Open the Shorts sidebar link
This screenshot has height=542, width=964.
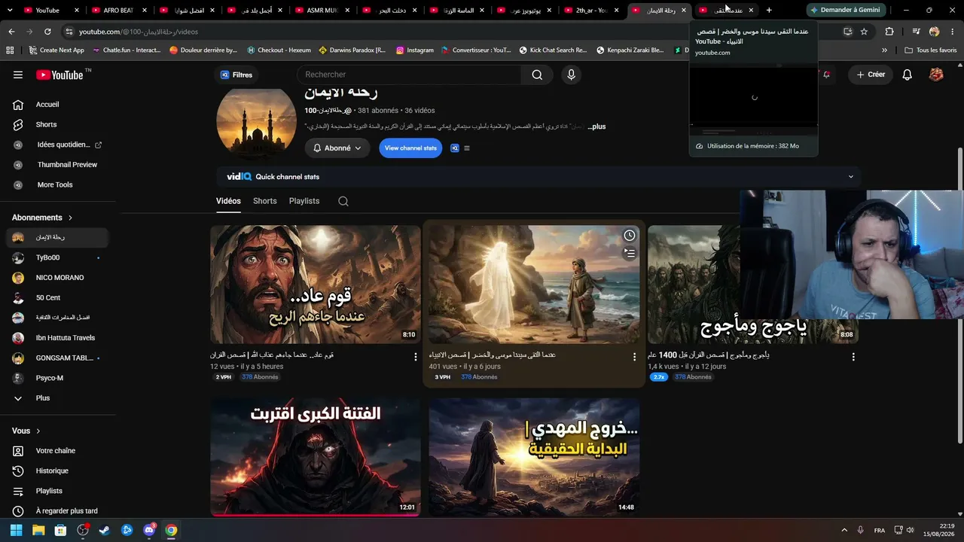pos(57,124)
